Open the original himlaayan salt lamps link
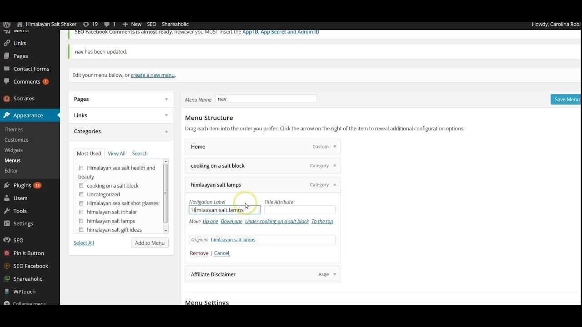 click(233, 240)
